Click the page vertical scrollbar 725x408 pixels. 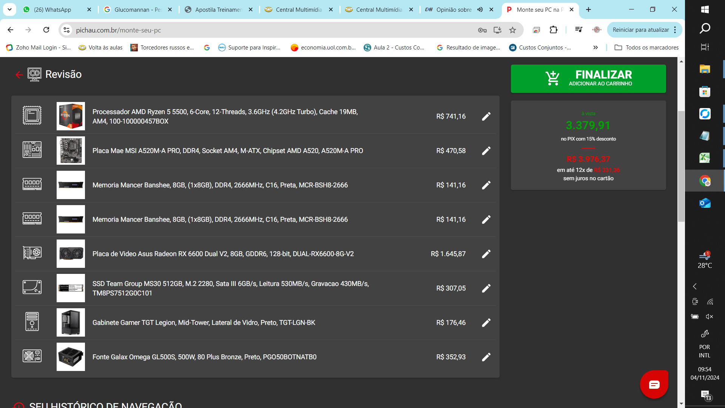pyautogui.click(x=681, y=166)
